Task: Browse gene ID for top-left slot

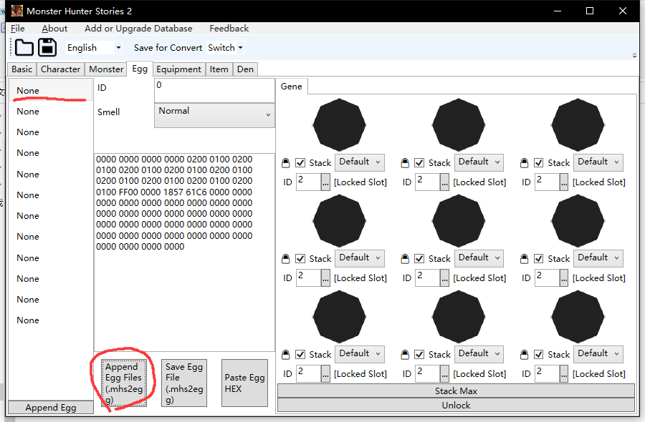Action: 325,182
